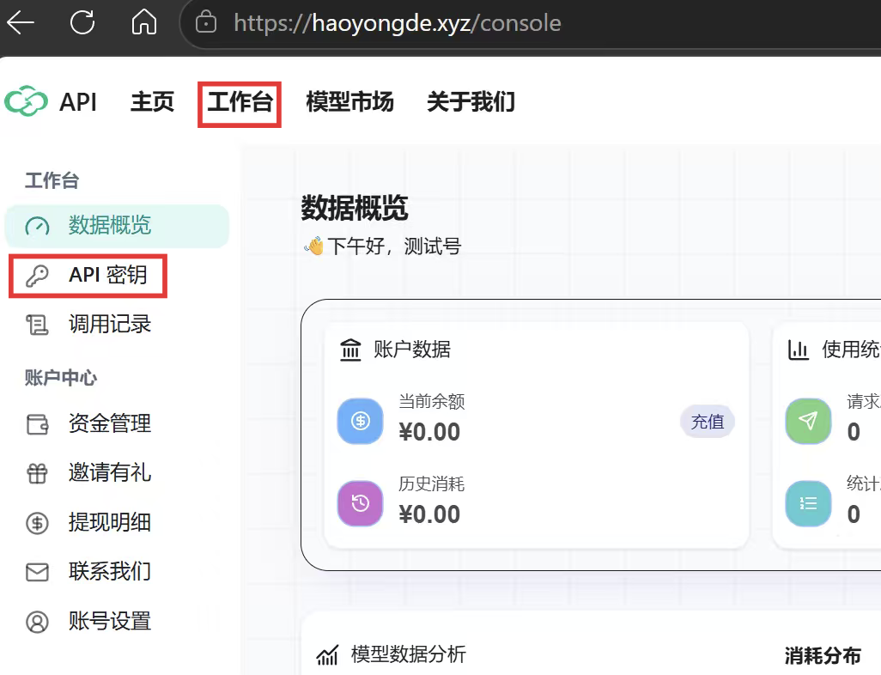Select 数据概览 in sidebar
The image size is (881, 675).
(x=117, y=227)
